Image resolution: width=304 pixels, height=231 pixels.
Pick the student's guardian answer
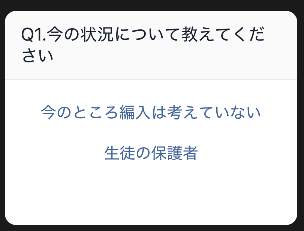[x=151, y=153]
